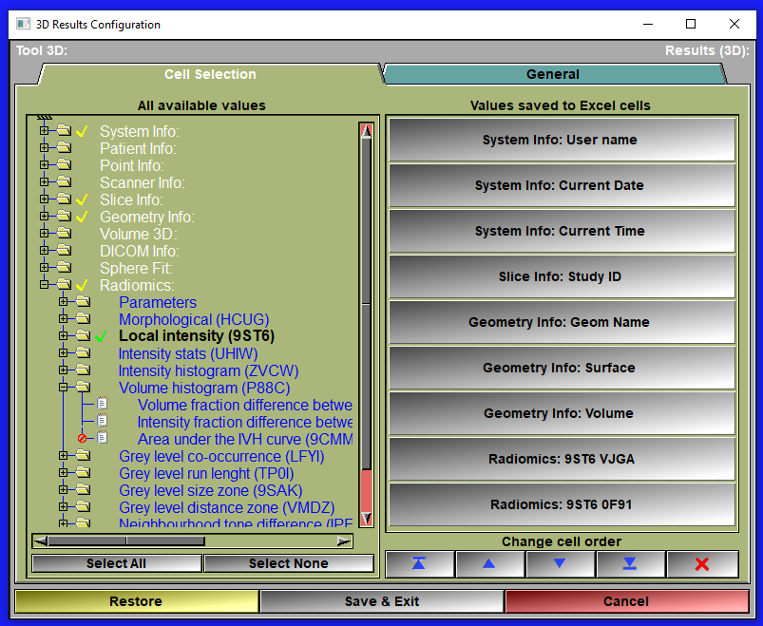The width and height of the screenshot is (763, 626).
Task: Click the Local intensity (9ST6) folder icon
Action: point(84,335)
